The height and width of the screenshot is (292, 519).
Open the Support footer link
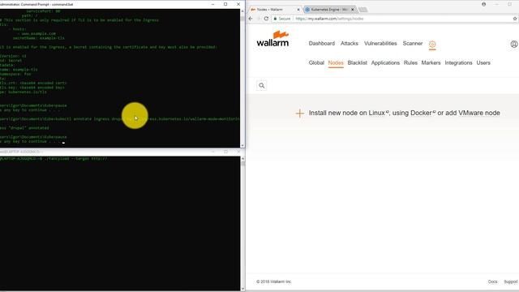pos(511,281)
